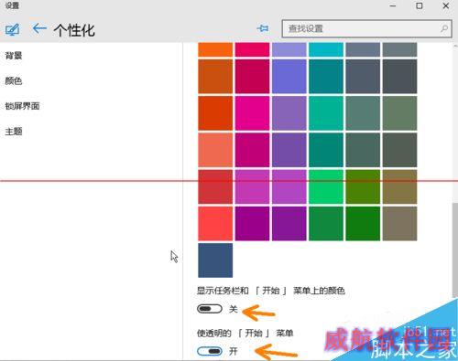Pick the bright red-orange swatch in left column
The width and height of the screenshot is (458, 361).
coord(215,113)
